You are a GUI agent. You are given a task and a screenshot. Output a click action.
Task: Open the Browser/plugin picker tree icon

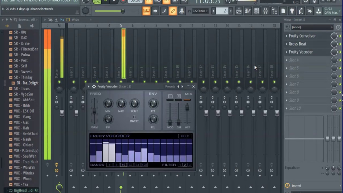pyautogui.click(x=274, y=11)
